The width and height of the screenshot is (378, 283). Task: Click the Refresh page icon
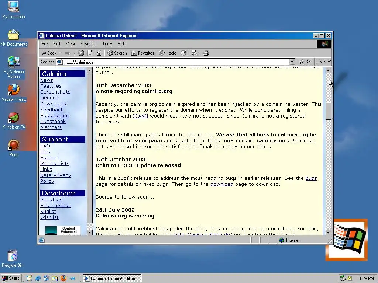[90, 53]
